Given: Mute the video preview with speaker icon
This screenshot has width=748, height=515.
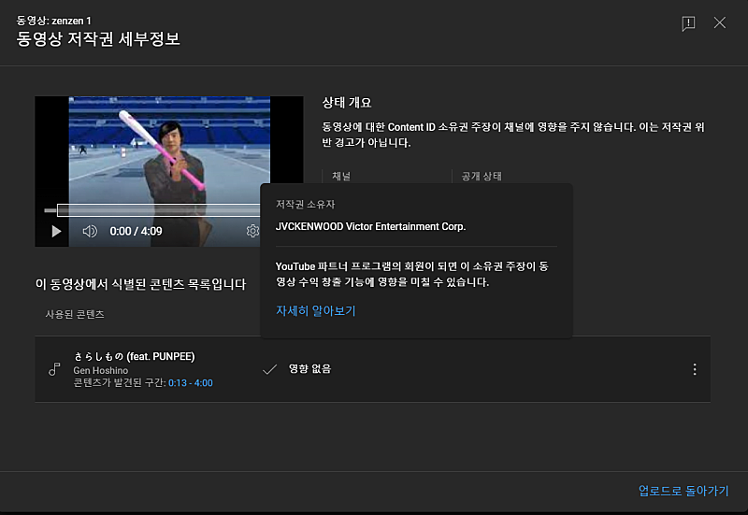Looking at the screenshot, I should pos(90,231).
